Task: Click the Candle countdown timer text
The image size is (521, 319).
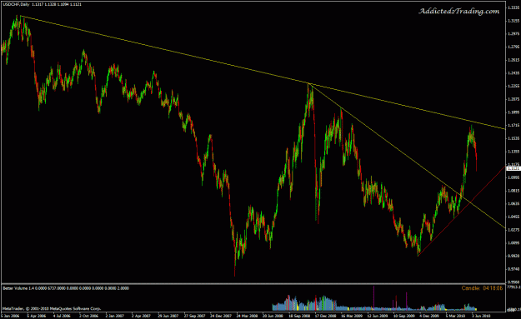Action: click(482, 288)
